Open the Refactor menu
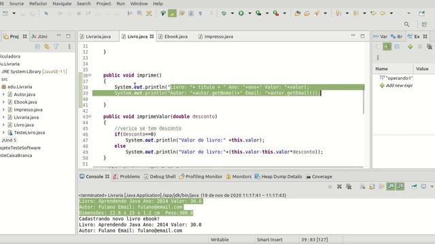 (x=38, y=3)
